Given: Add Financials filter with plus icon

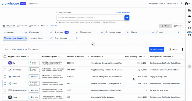Looking at the screenshot, I should tap(102, 33).
